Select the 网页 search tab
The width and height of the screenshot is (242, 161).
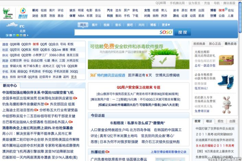pyautogui.click(x=83, y=25)
